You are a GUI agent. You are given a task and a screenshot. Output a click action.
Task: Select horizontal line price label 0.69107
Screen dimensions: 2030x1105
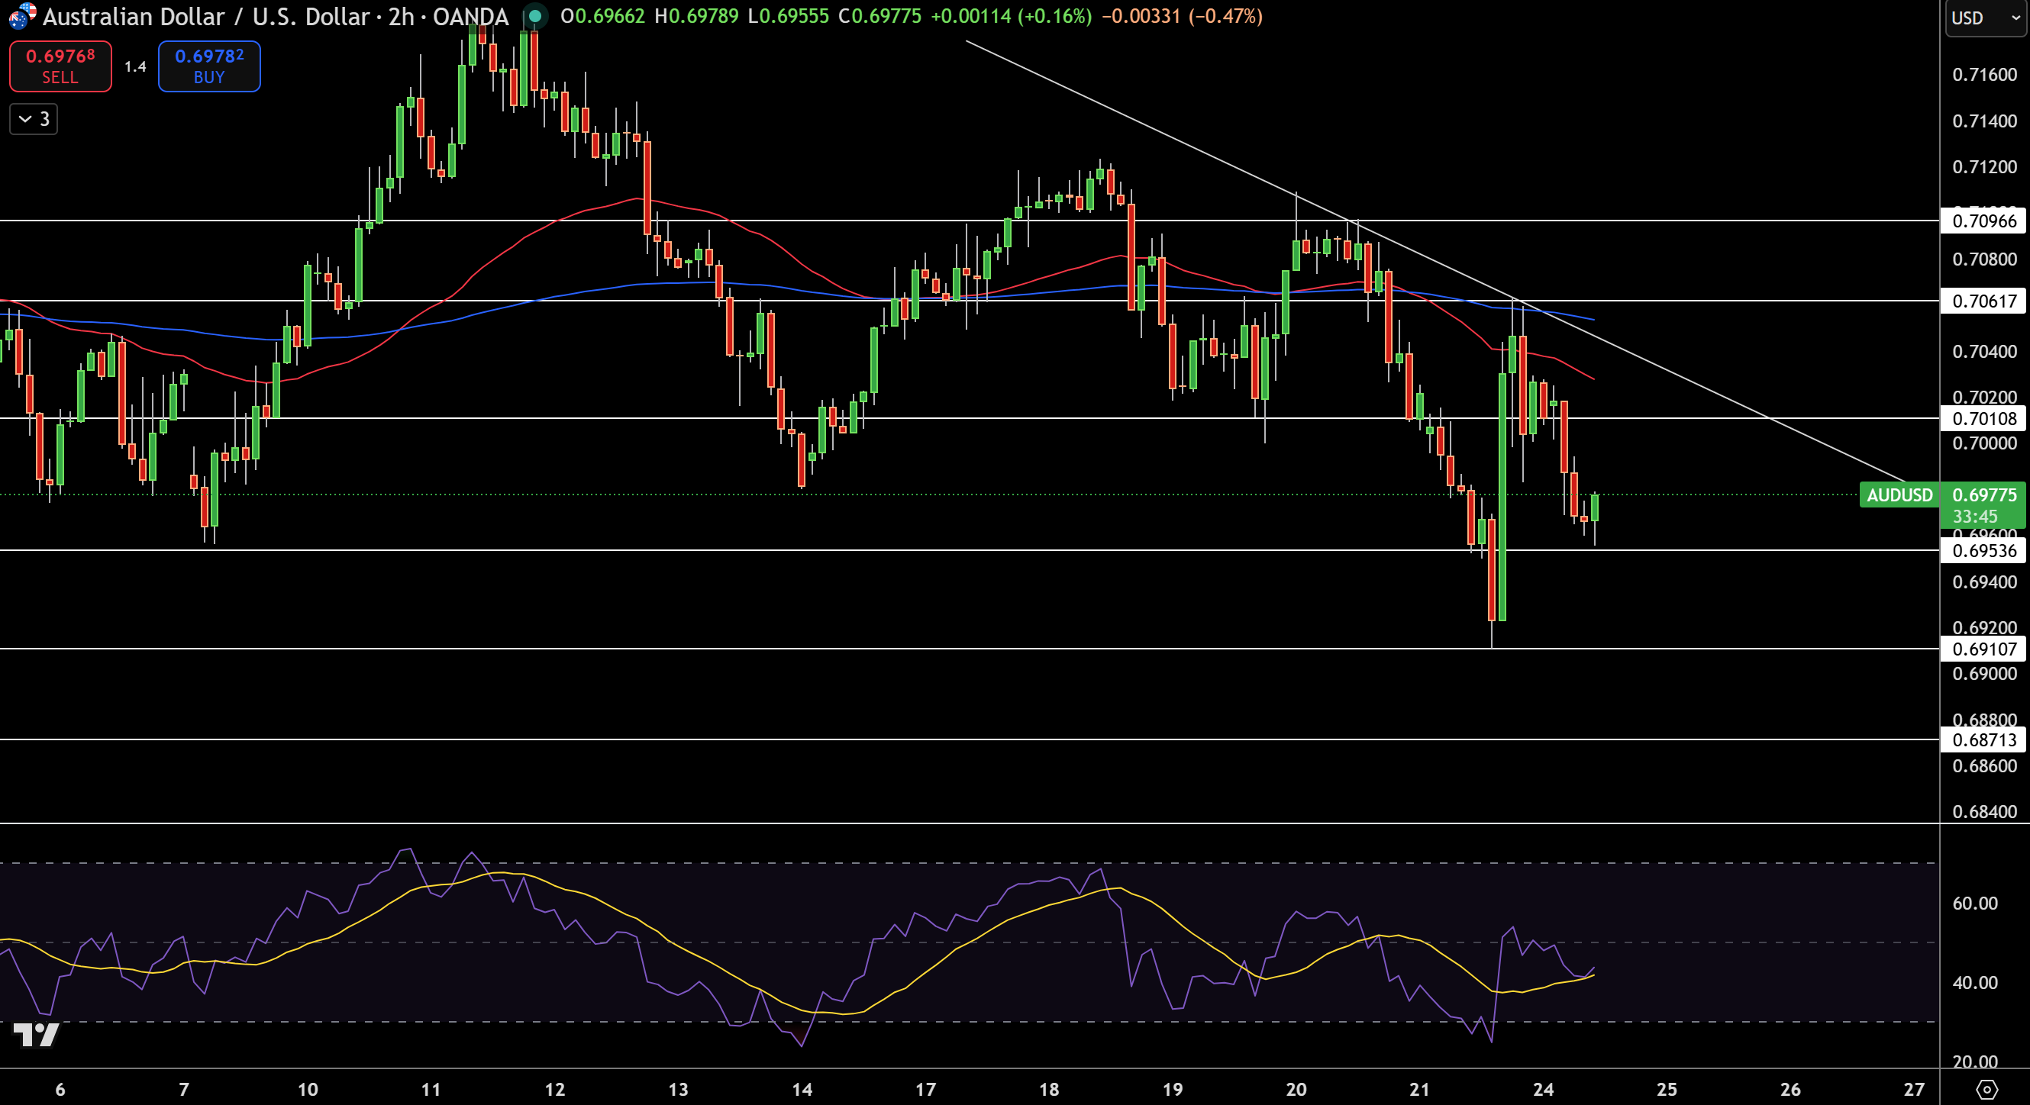pyautogui.click(x=1983, y=649)
